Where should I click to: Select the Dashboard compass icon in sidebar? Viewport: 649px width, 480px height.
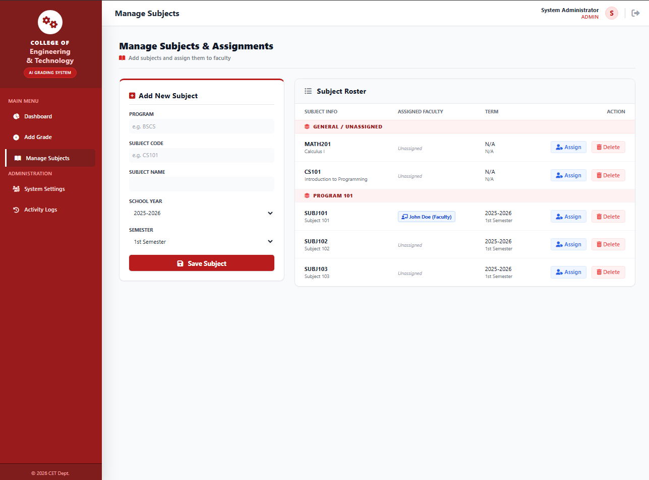coord(16,116)
